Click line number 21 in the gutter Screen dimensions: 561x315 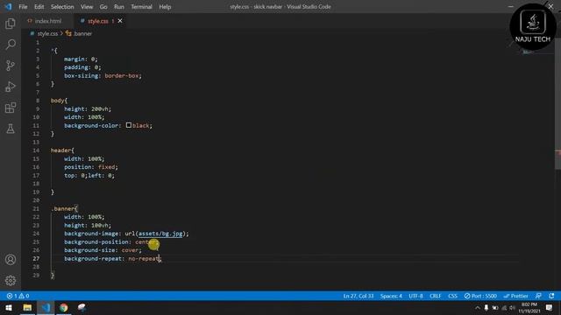point(36,208)
